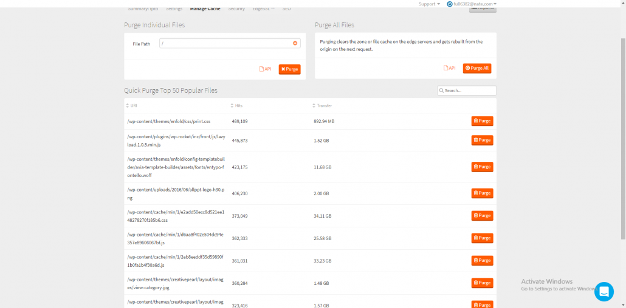The image size is (626, 308).
Task: Purge the print.css file
Action: (x=482, y=121)
